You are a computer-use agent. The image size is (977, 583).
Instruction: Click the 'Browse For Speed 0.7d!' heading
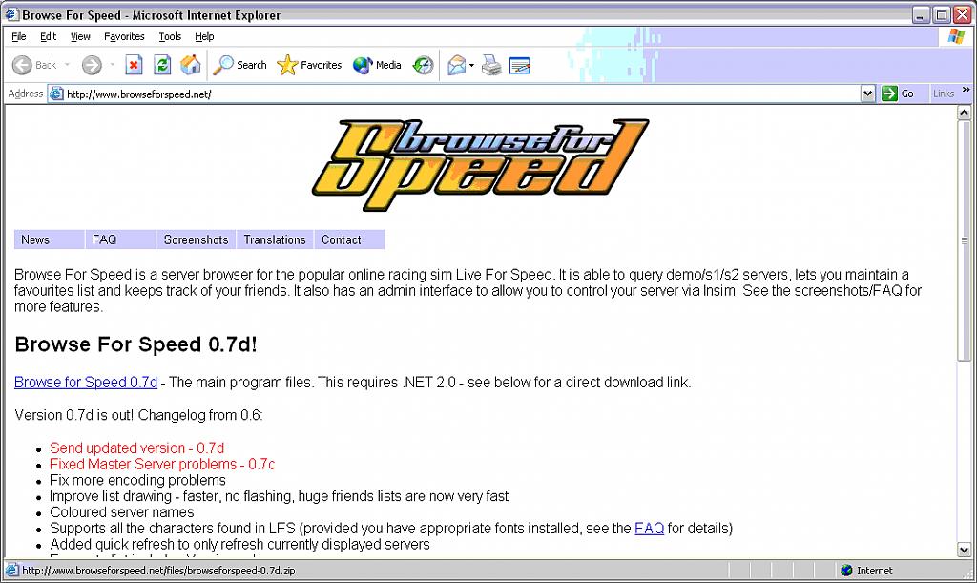(135, 344)
